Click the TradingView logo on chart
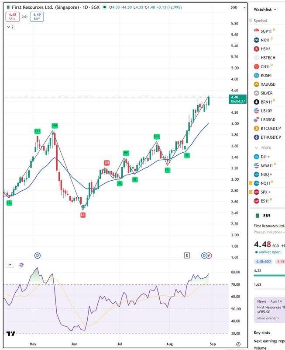This screenshot has height=350, width=285. [10, 334]
